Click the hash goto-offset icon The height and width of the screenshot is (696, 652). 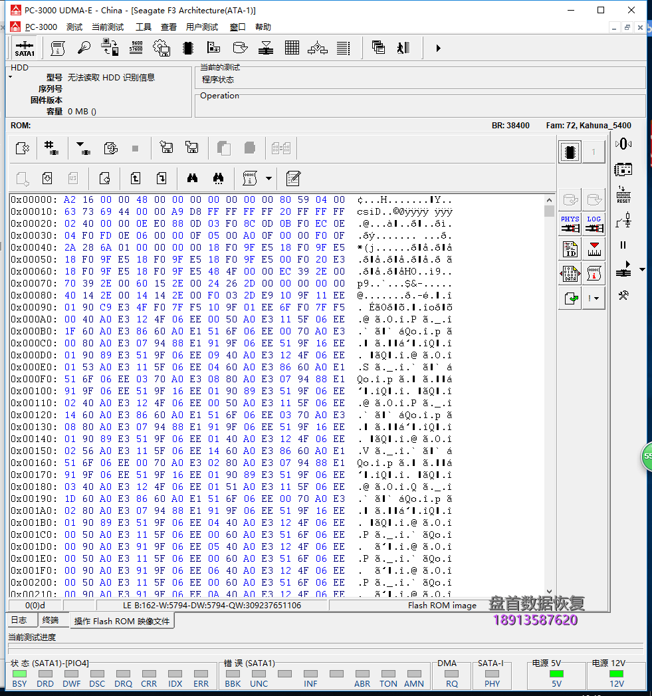pos(51,148)
